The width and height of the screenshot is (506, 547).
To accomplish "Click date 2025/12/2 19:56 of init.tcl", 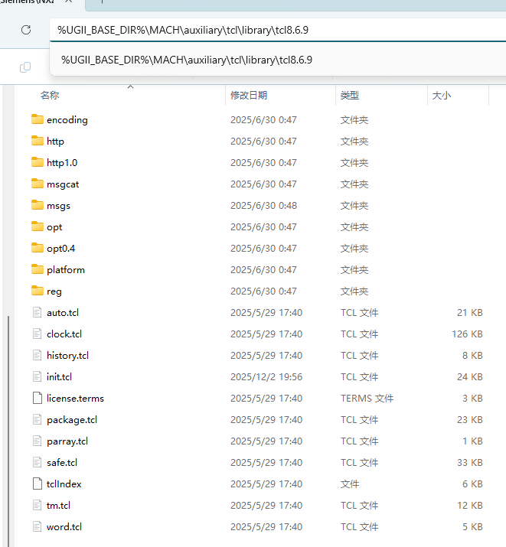I will click(x=266, y=376).
